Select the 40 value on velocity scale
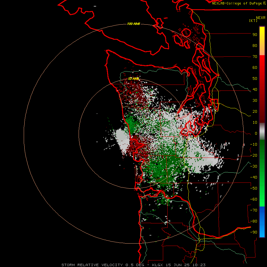Screen dimensions: 267x267 point(255,90)
